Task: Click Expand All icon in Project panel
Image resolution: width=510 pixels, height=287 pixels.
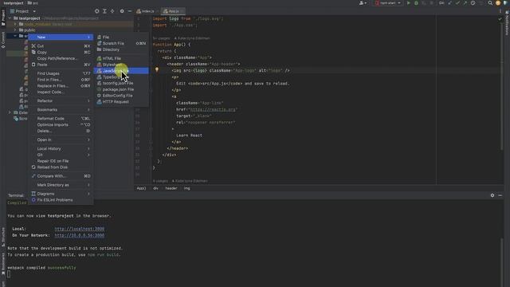Action: click(x=104, y=11)
